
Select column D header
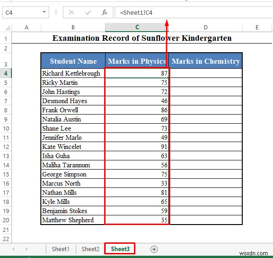(x=206, y=27)
